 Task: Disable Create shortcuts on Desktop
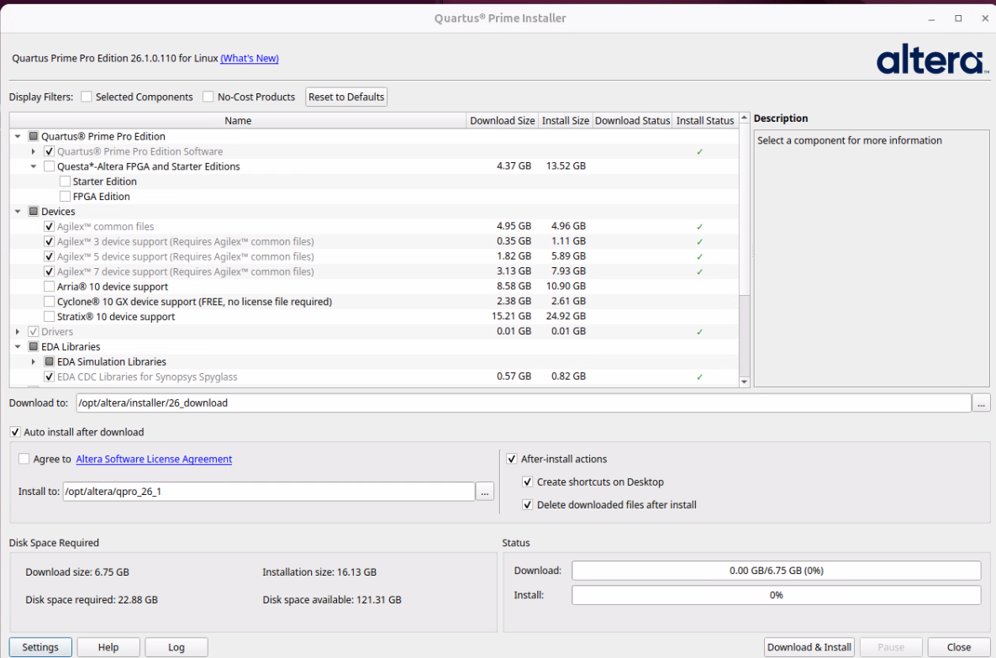527,482
